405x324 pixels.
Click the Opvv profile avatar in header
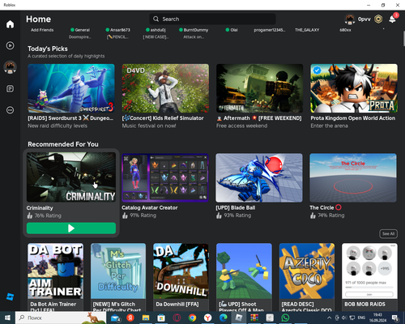click(x=350, y=19)
